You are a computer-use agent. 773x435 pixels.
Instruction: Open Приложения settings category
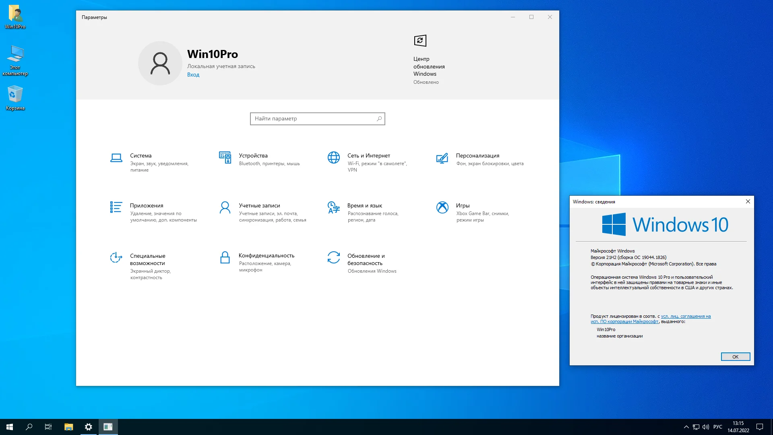(146, 206)
